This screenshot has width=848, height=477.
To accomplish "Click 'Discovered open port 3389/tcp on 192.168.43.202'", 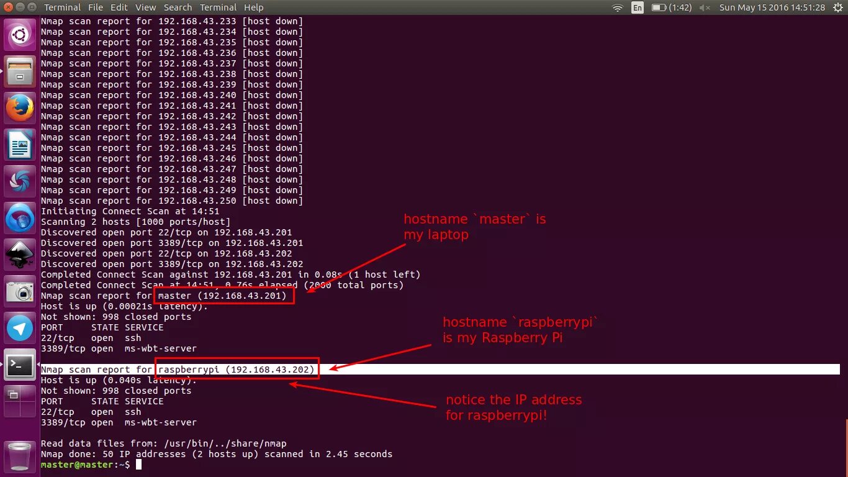I will (172, 264).
